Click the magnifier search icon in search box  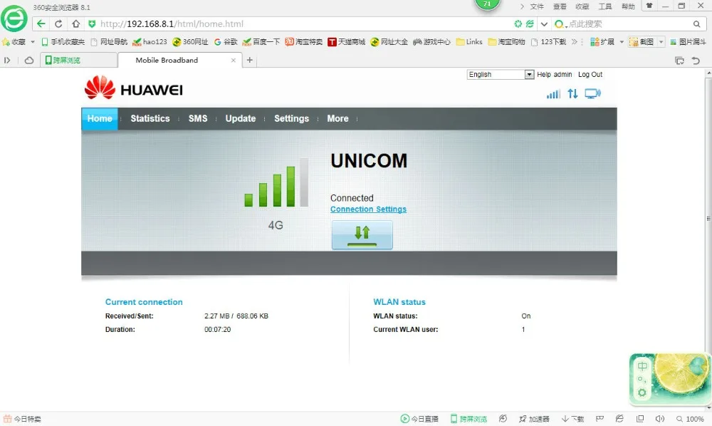pos(696,24)
